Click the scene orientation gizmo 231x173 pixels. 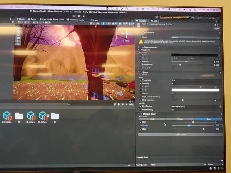click(126, 34)
